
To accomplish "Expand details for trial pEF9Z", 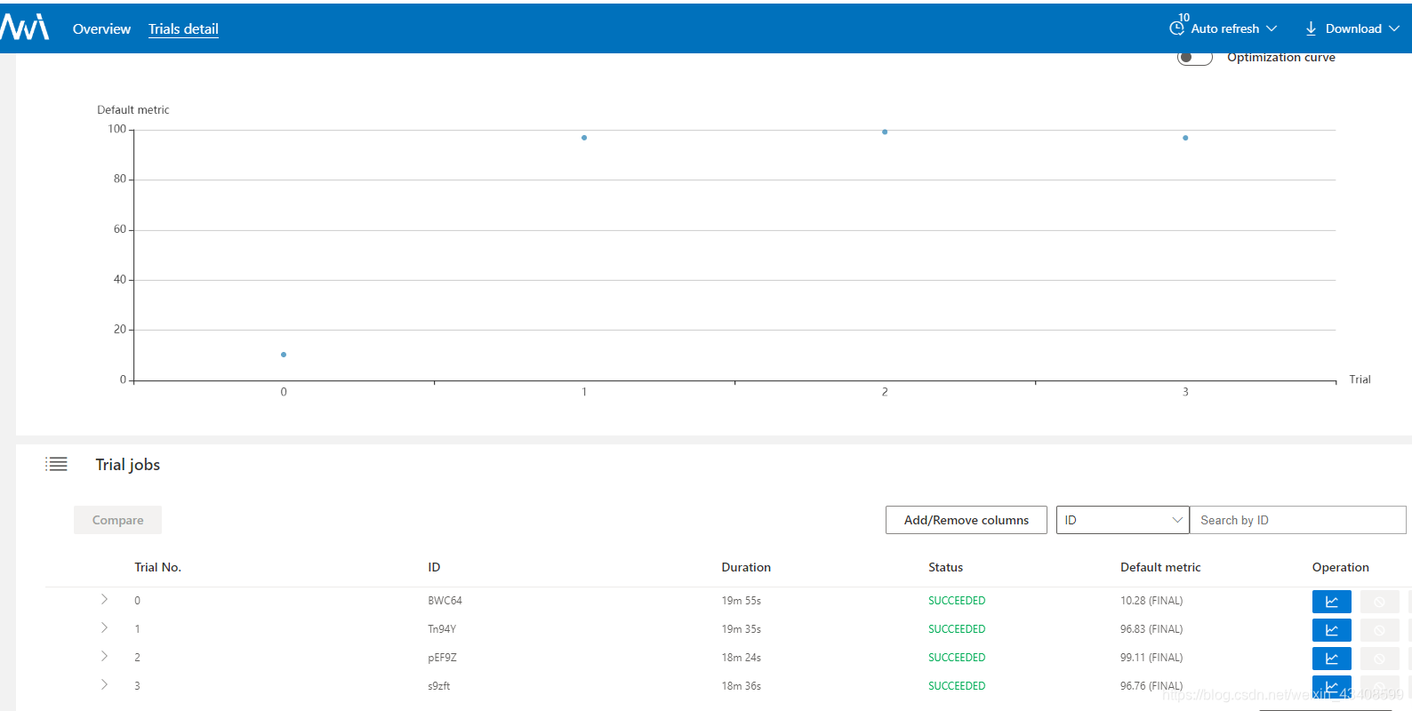I will click(x=104, y=657).
